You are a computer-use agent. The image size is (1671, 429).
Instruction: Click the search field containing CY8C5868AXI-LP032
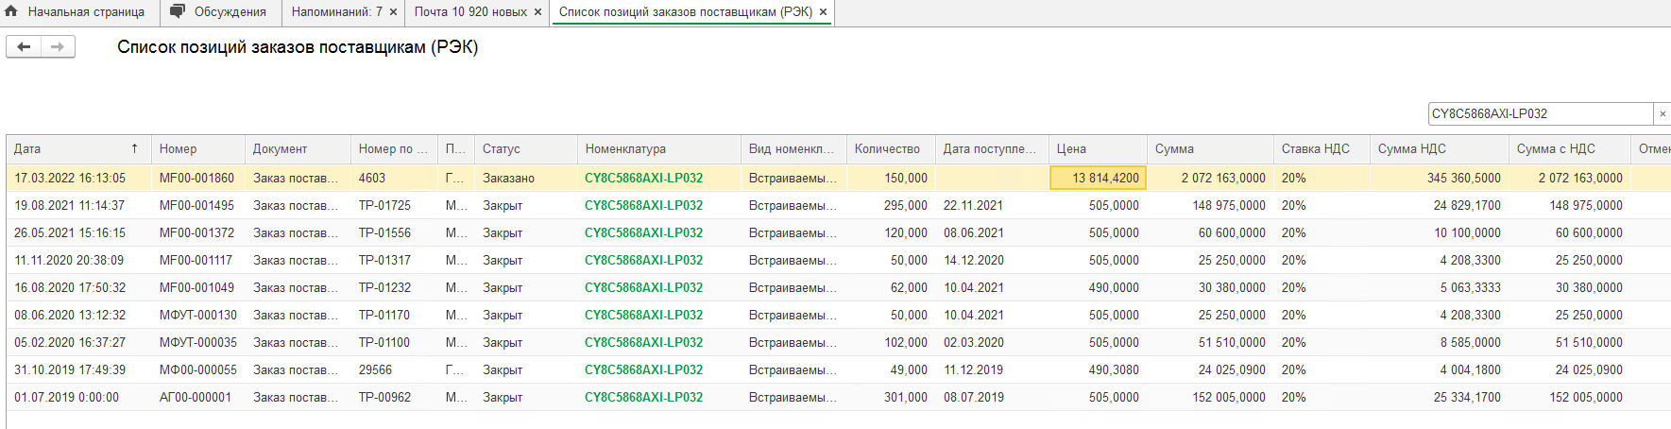point(1540,114)
